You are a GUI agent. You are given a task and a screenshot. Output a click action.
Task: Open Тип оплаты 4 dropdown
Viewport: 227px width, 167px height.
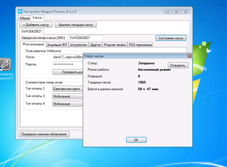(x=68, y=104)
